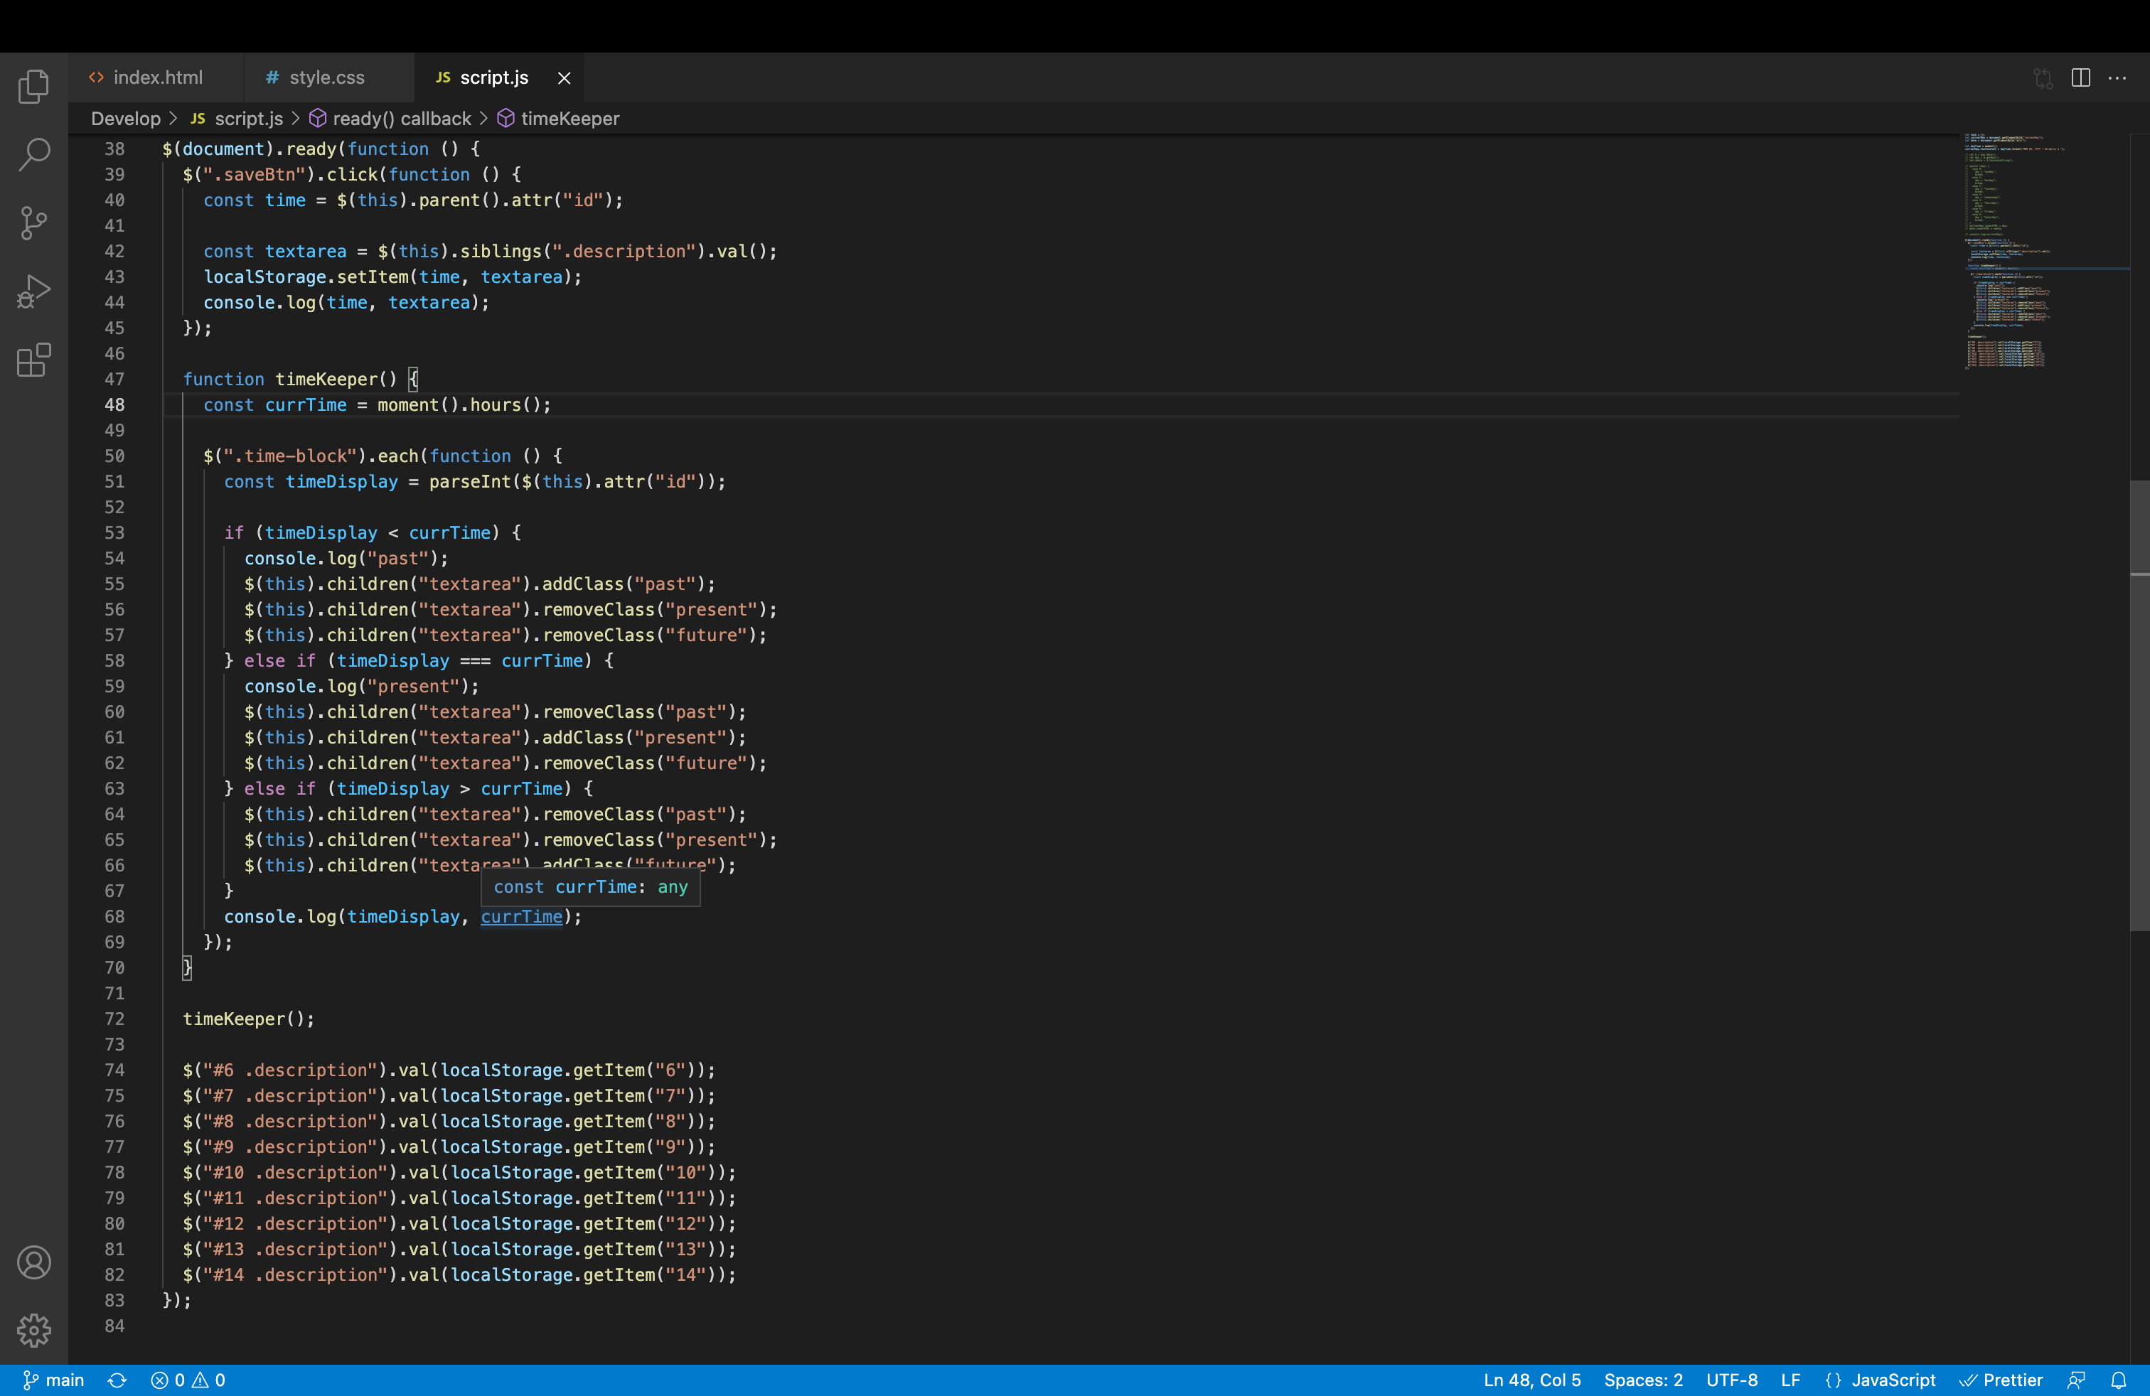Select encoding UTF-8 in status bar
2150x1396 pixels.
tap(1732, 1380)
